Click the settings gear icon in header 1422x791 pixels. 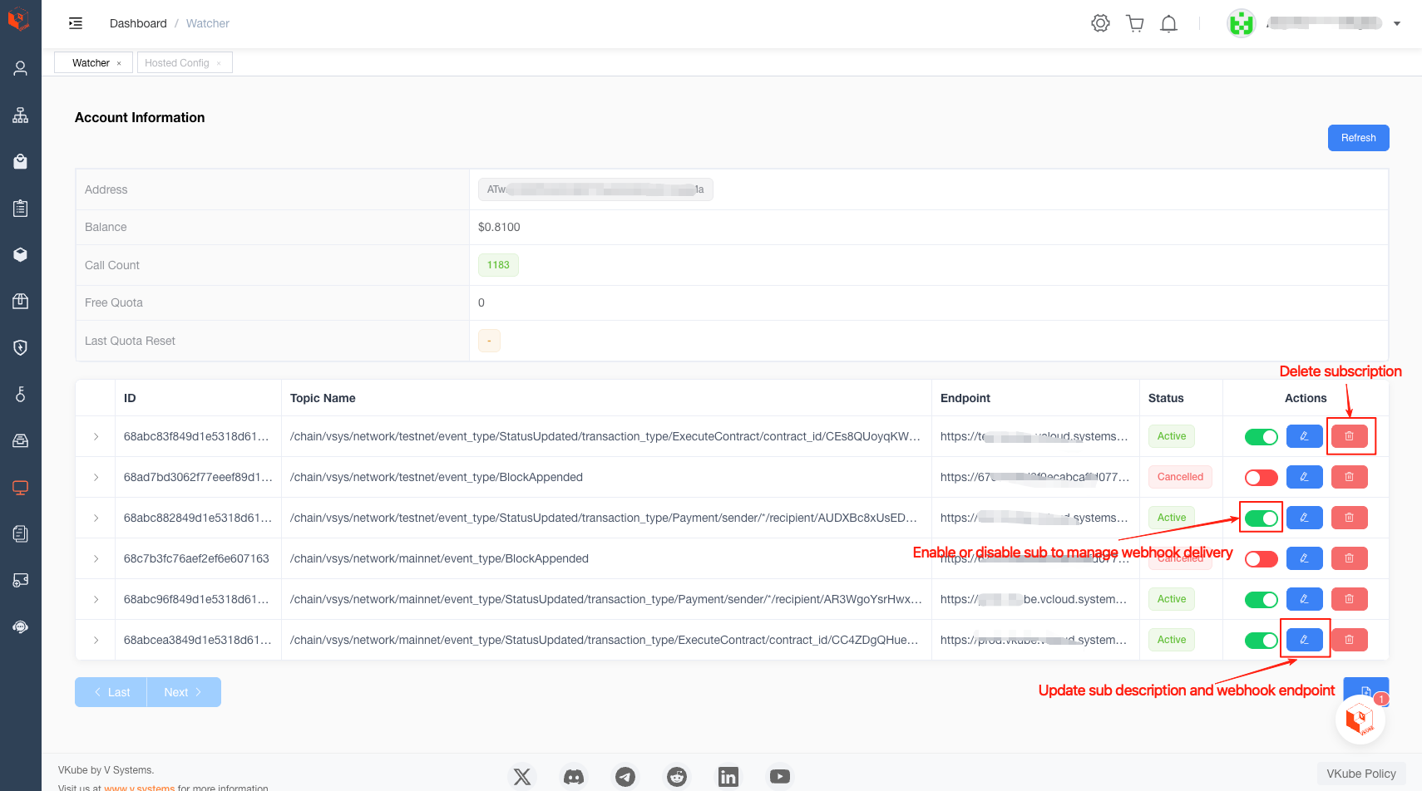tap(1100, 23)
